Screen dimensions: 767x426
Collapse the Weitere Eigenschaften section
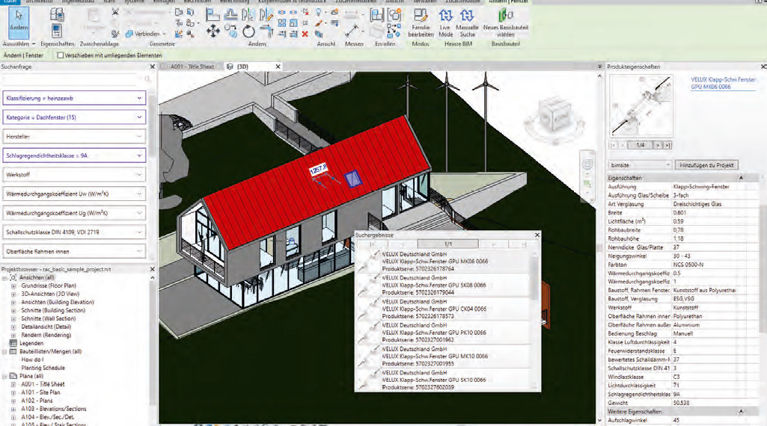pos(741,411)
